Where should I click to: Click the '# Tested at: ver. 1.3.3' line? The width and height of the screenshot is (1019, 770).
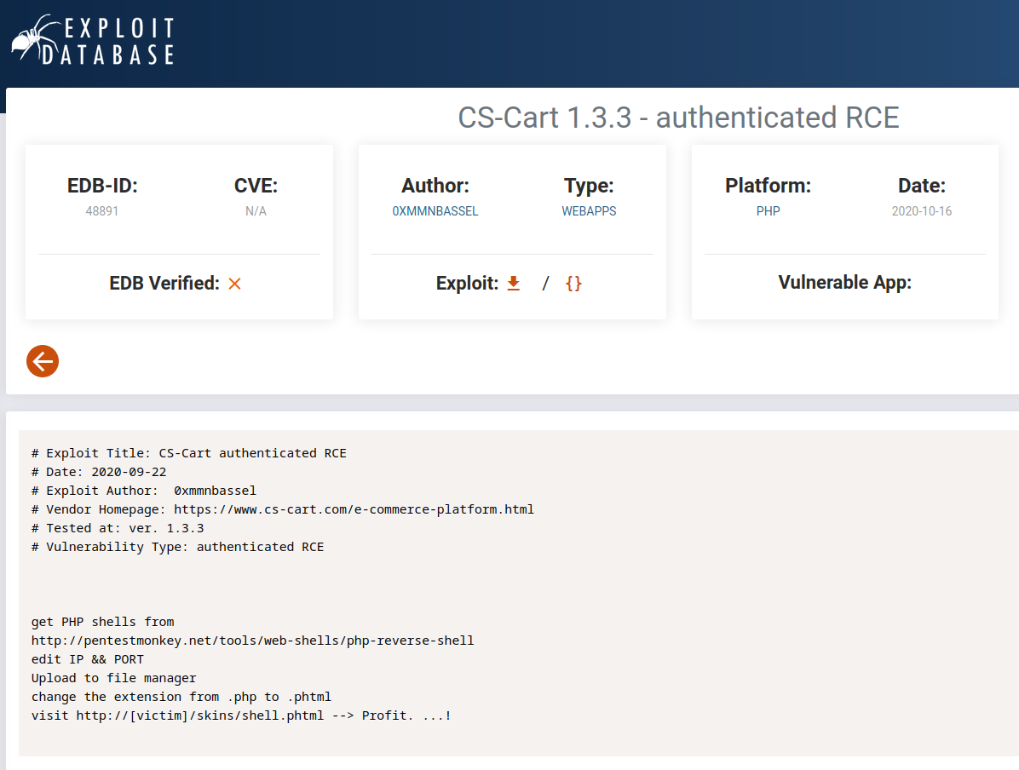point(118,528)
